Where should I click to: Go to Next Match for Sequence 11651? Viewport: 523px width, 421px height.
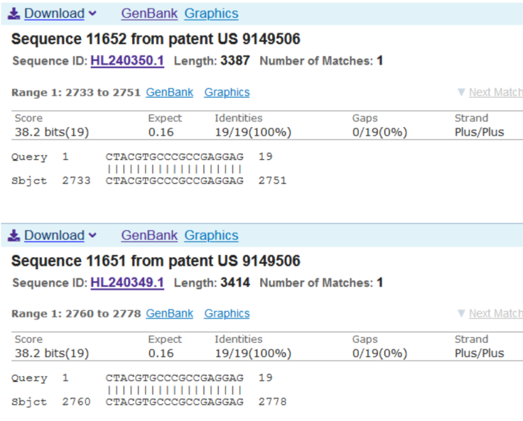point(495,314)
